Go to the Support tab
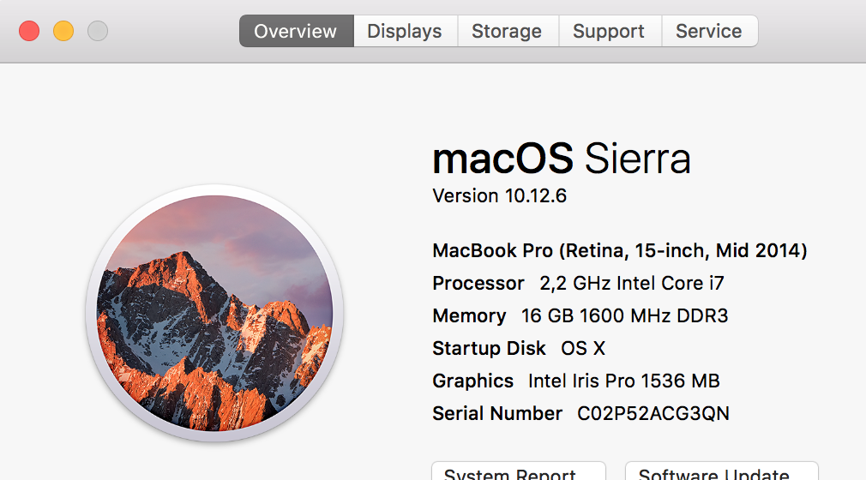This screenshot has width=866, height=480. pos(609,32)
